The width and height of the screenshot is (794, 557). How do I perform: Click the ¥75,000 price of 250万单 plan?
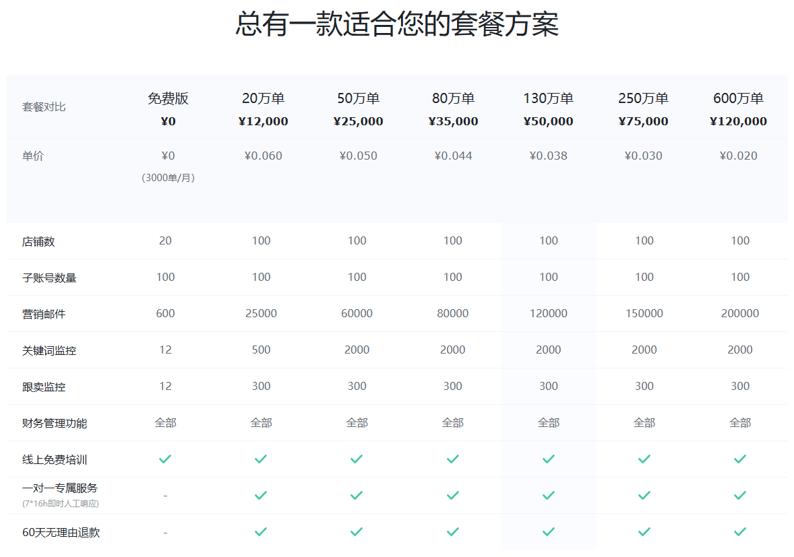tap(643, 122)
